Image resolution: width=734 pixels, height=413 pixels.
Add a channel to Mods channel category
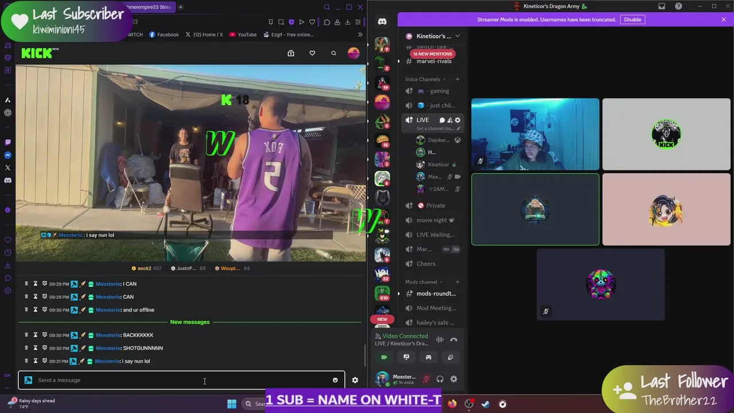tap(457, 282)
